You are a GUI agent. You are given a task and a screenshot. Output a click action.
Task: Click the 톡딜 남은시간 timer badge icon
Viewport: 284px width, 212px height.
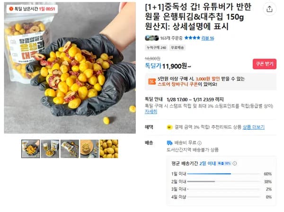[x=11, y=9]
